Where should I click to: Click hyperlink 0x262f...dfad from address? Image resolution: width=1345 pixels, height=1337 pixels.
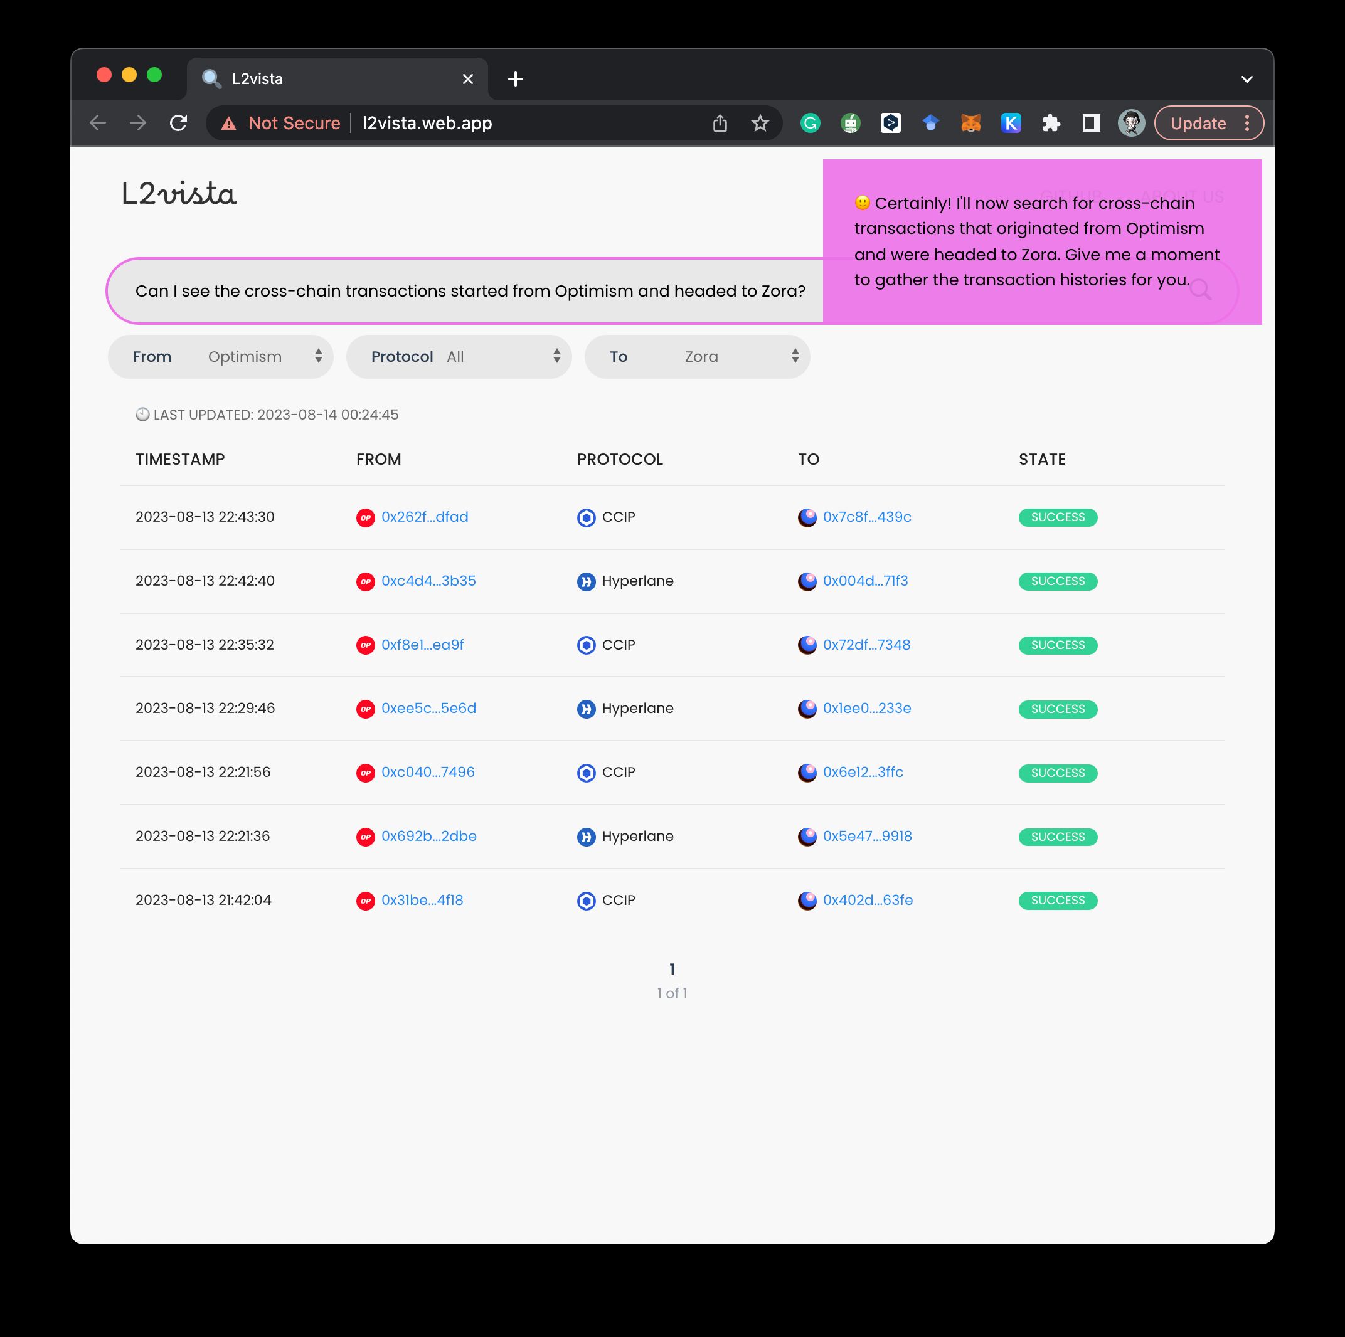click(x=425, y=517)
